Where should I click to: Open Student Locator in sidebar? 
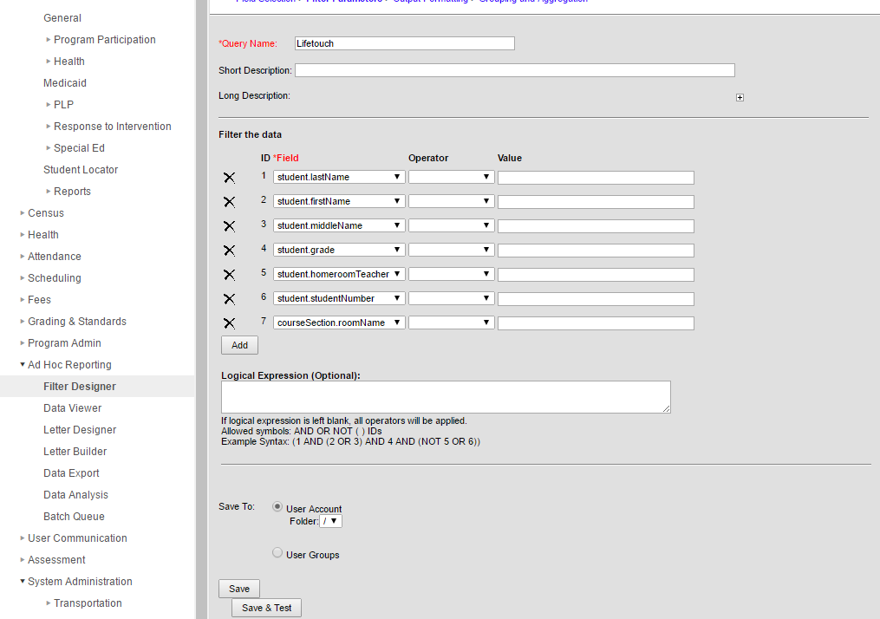(81, 169)
